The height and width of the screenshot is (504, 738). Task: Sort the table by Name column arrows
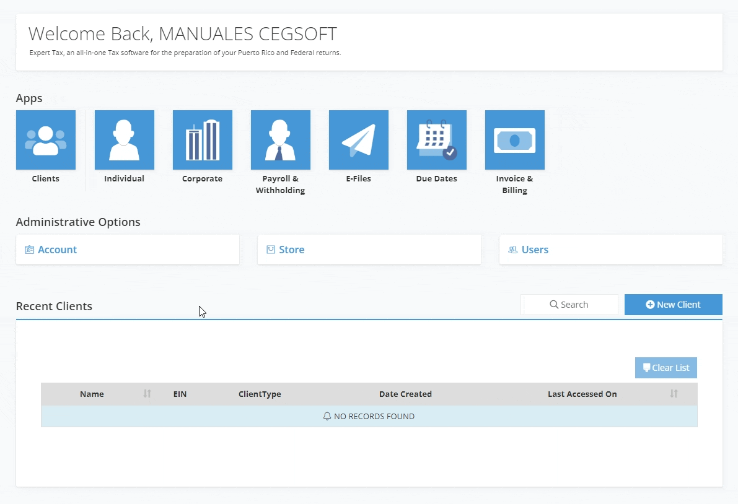147,394
